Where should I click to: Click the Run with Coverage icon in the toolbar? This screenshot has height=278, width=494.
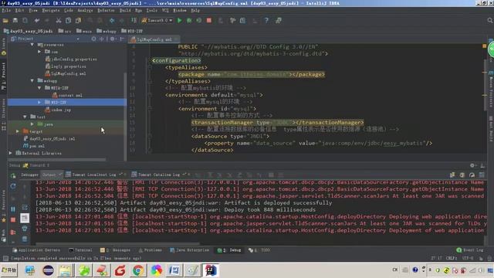pos(199,21)
